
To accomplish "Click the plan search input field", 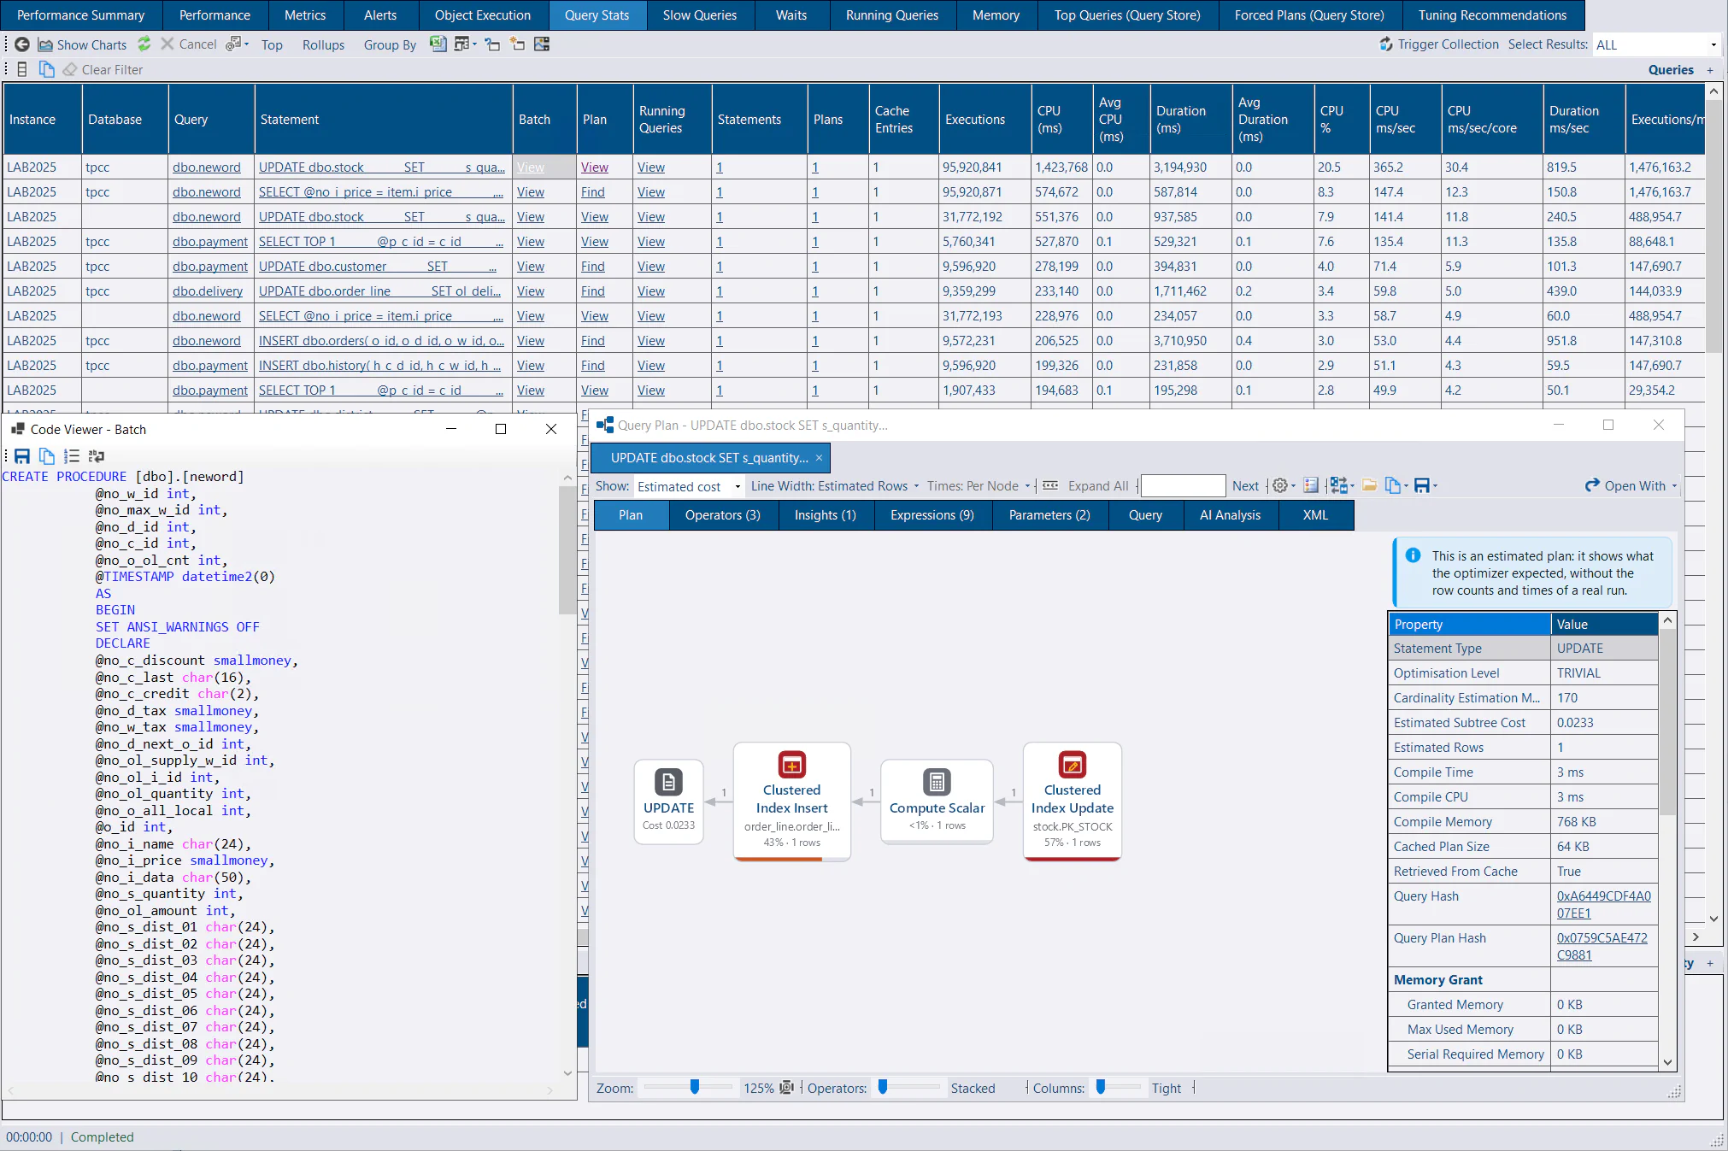I will [x=1183, y=486].
